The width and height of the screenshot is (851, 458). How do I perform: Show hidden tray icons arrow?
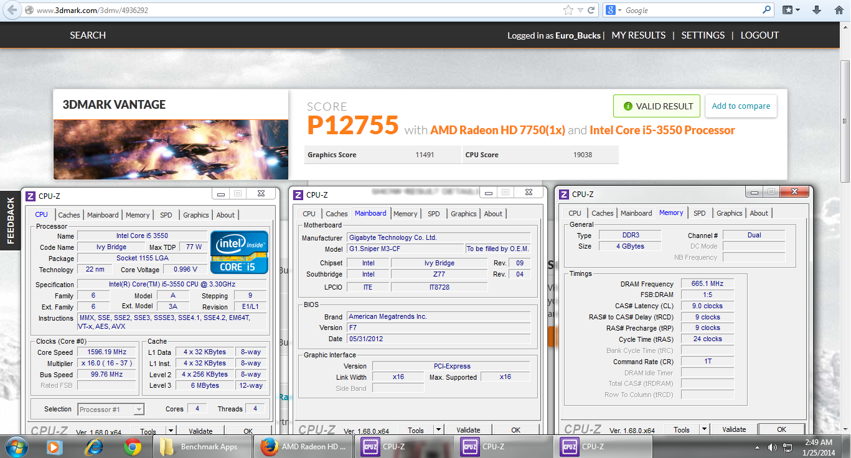pyautogui.click(x=758, y=447)
